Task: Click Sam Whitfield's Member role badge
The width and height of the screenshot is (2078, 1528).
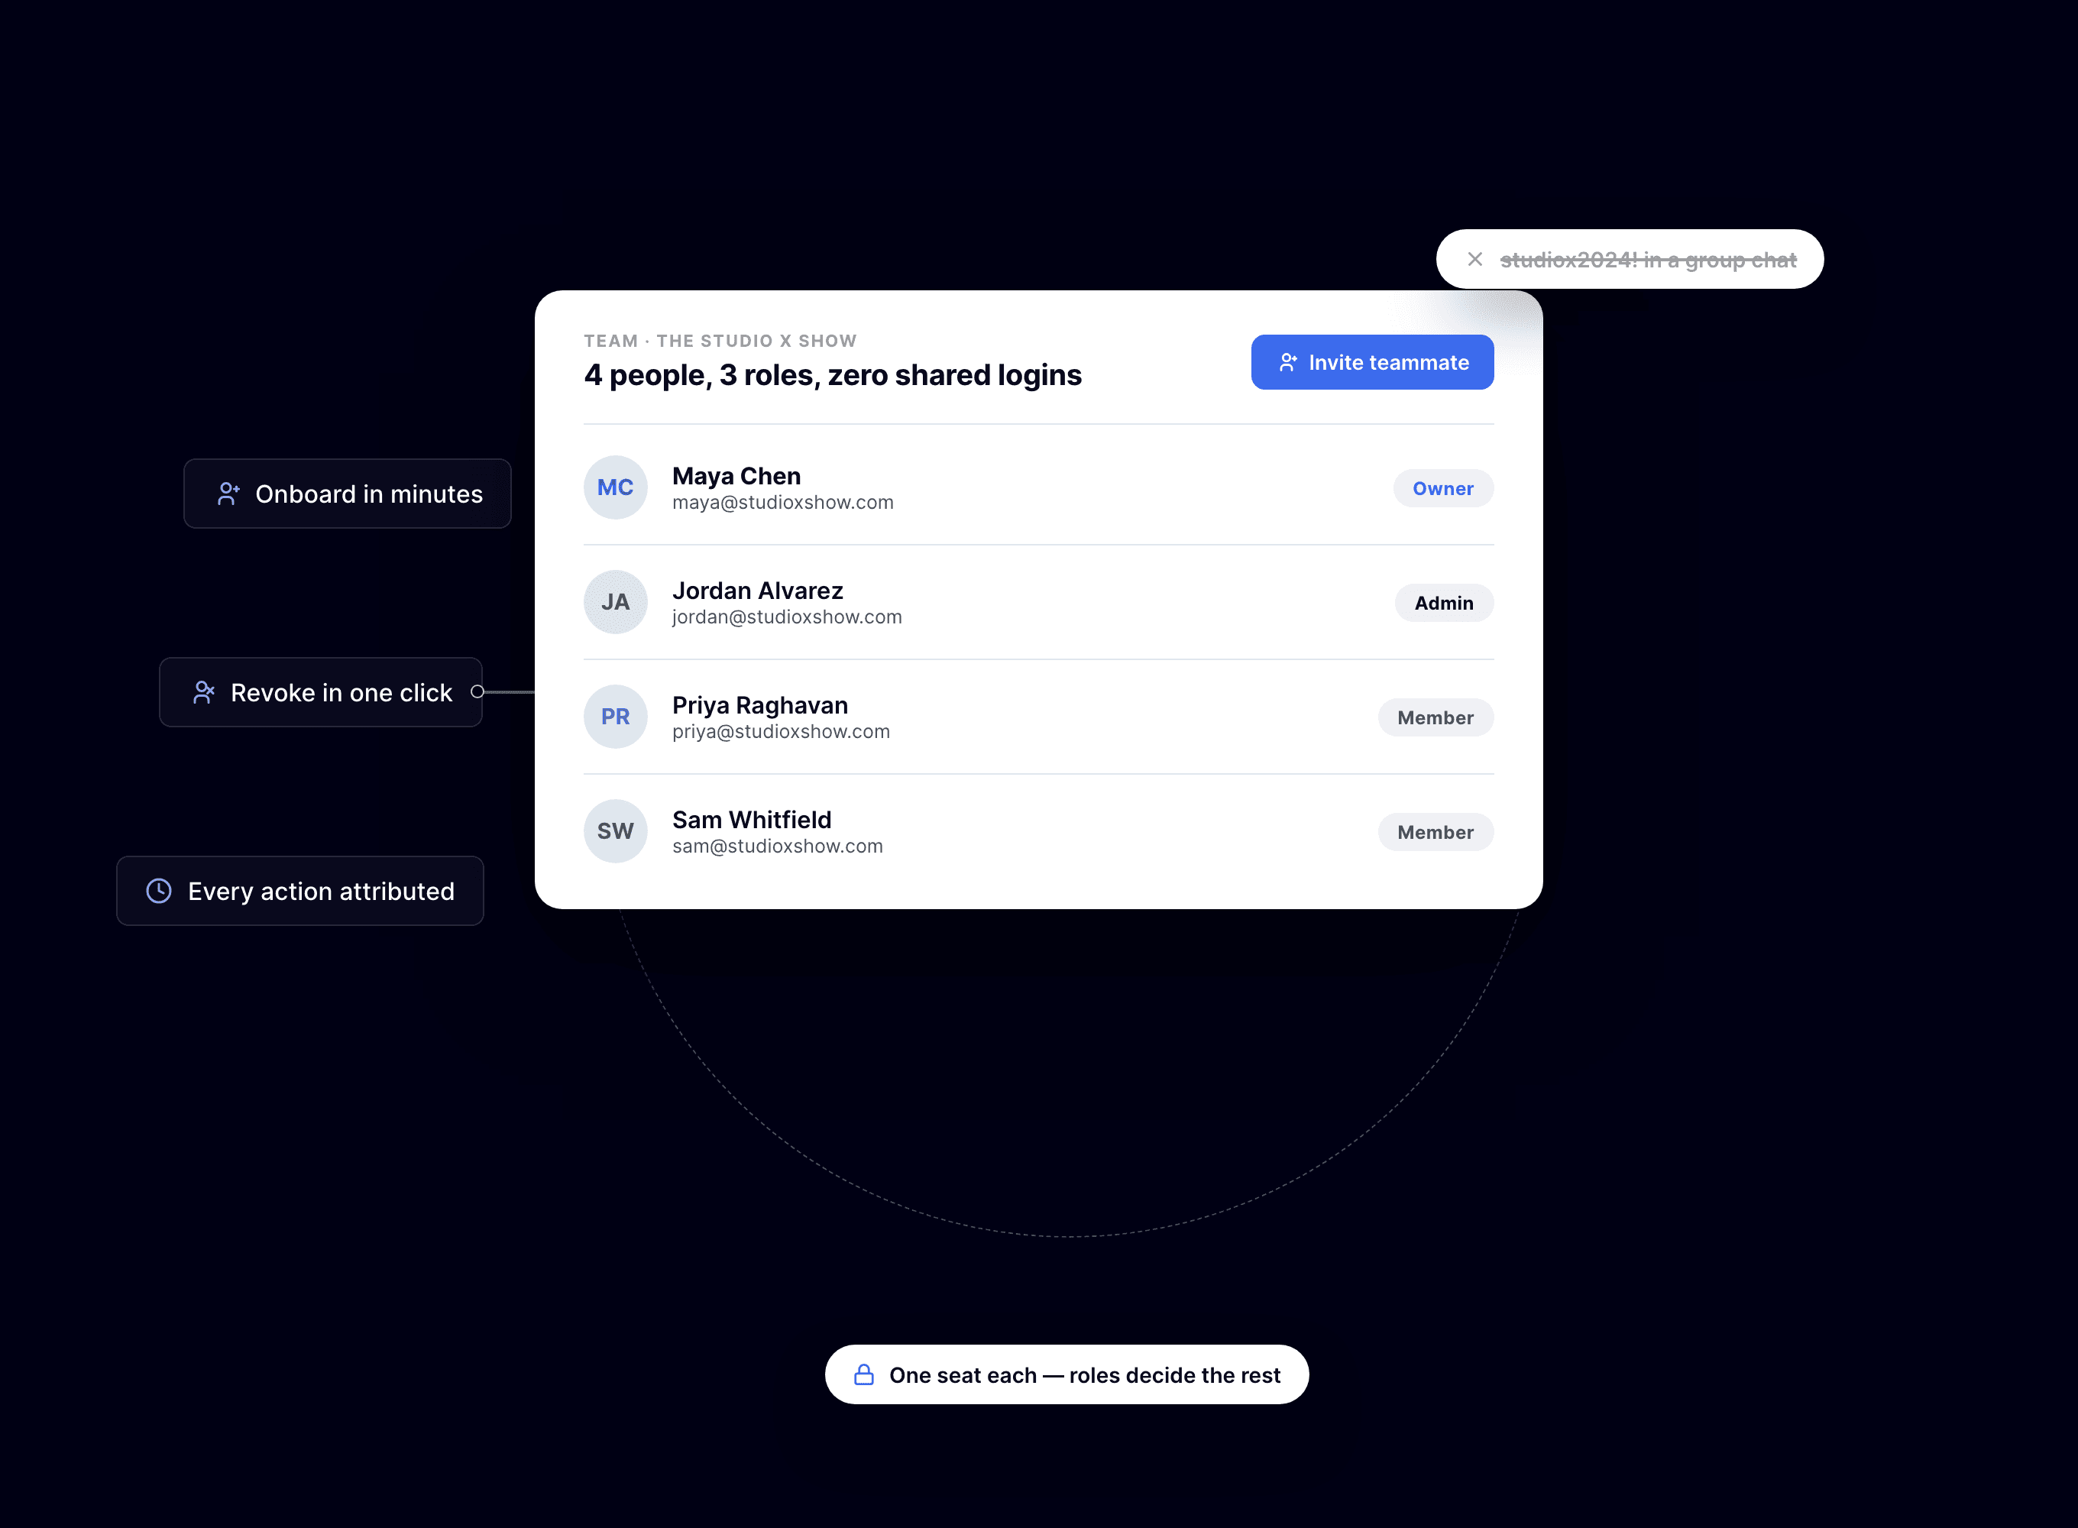Action: pos(1436,833)
